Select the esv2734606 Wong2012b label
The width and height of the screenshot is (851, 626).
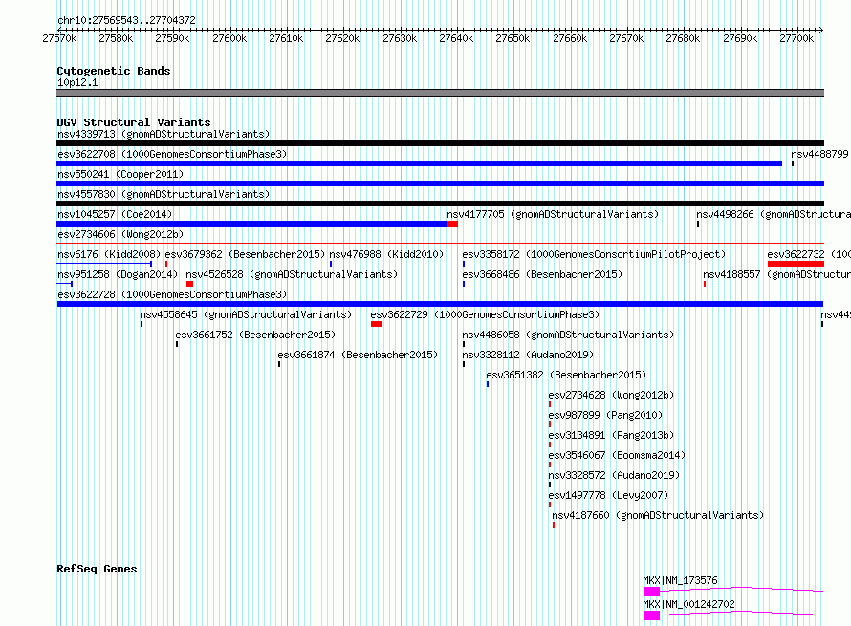click(x=120, y=234)
